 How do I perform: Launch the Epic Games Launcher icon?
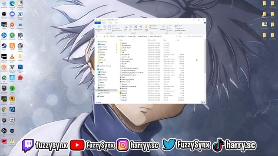[x=4, y=89]
